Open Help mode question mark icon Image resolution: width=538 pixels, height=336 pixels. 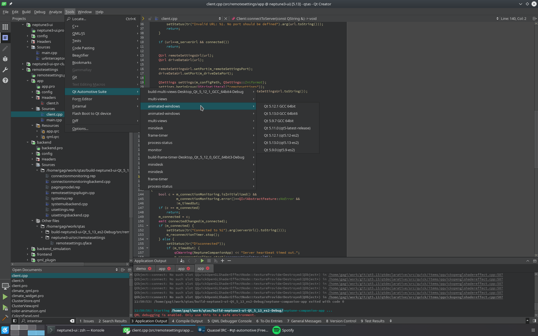point(5,80)
